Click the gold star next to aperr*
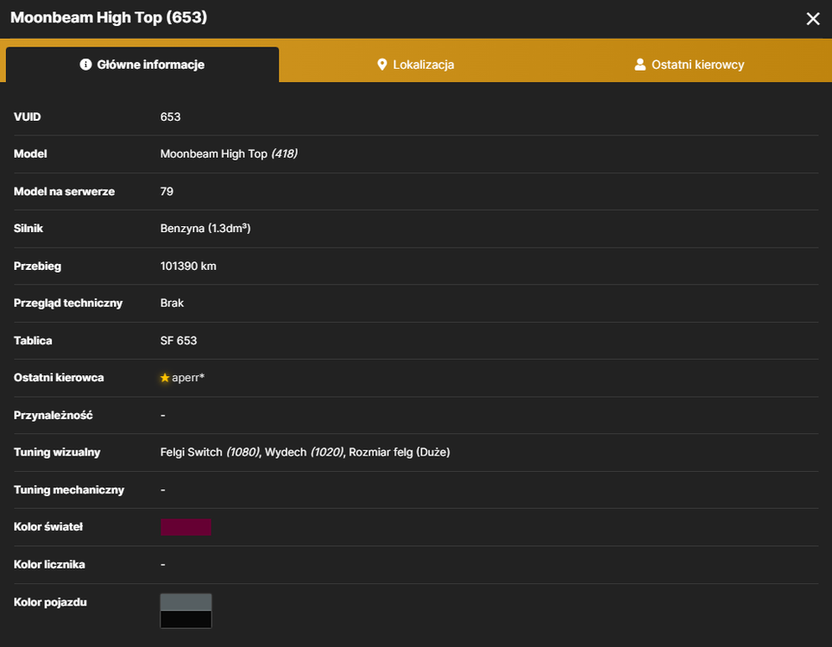The image size is (832, 647). tap(165, 378)
